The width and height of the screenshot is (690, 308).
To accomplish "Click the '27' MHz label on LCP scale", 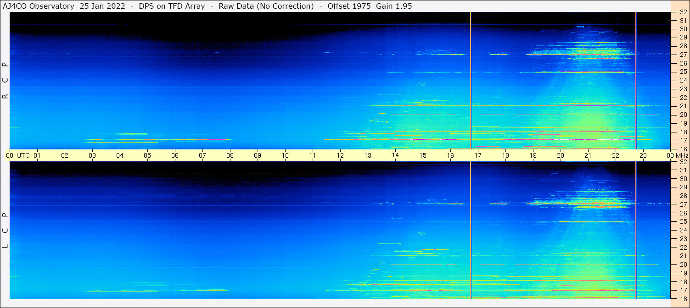I will click(x=683, y=204).
